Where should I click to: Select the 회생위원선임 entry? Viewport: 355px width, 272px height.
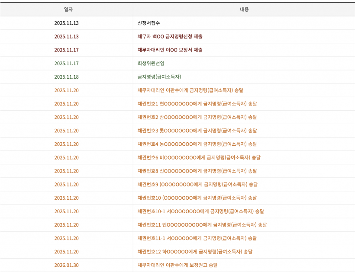pyautogui.click(x=151, y=63)
